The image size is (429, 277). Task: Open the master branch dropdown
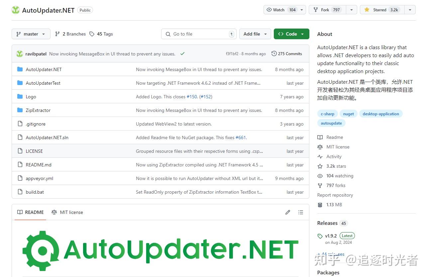point(31,34)
